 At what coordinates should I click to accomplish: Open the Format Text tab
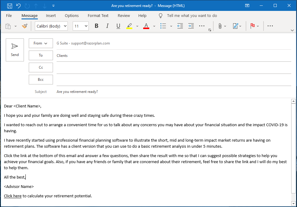click(98, 16)
